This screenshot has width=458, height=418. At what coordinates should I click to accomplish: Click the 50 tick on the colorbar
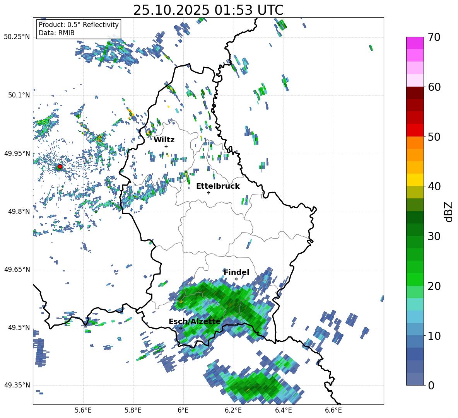[x=434, y=136]
